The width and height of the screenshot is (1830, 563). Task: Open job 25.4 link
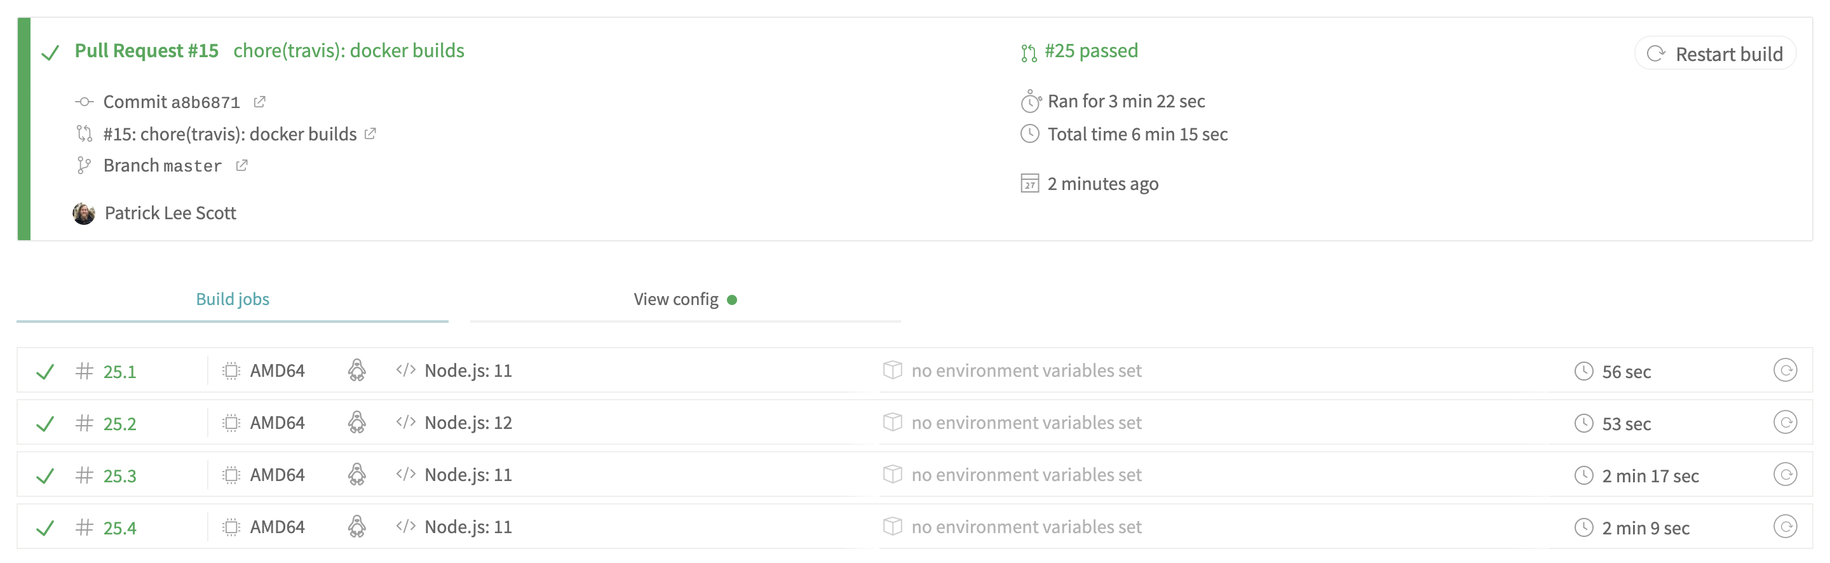[119, 528]
